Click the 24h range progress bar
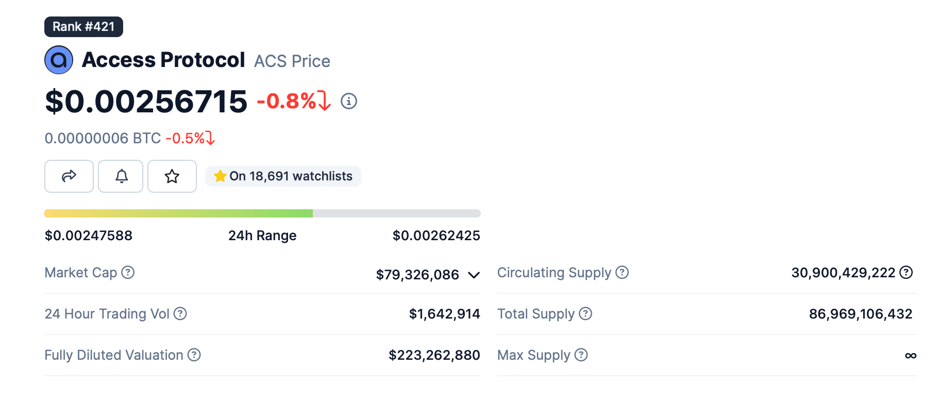 coord(262,213)
